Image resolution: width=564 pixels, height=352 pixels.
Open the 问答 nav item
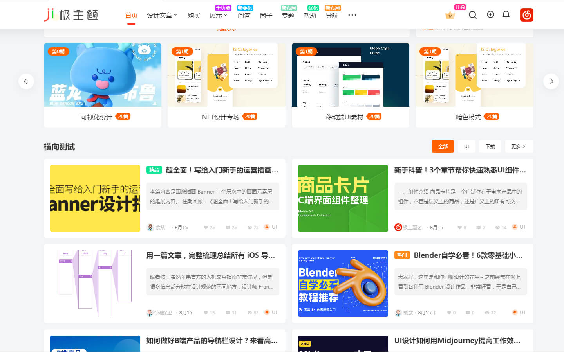[x=244, y=15]
